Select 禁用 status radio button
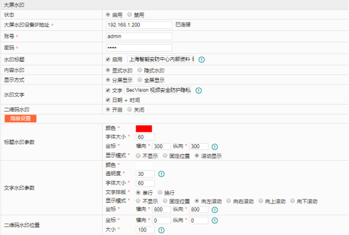Screen dimensions: 349x235 [130, 14]
